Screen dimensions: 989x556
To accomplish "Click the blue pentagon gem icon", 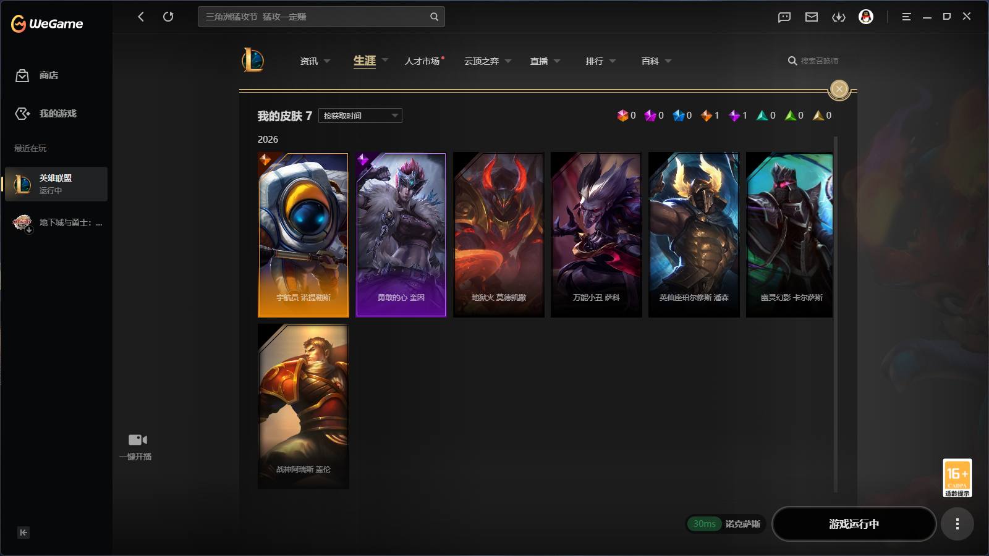I will click(x=679, y=116).
